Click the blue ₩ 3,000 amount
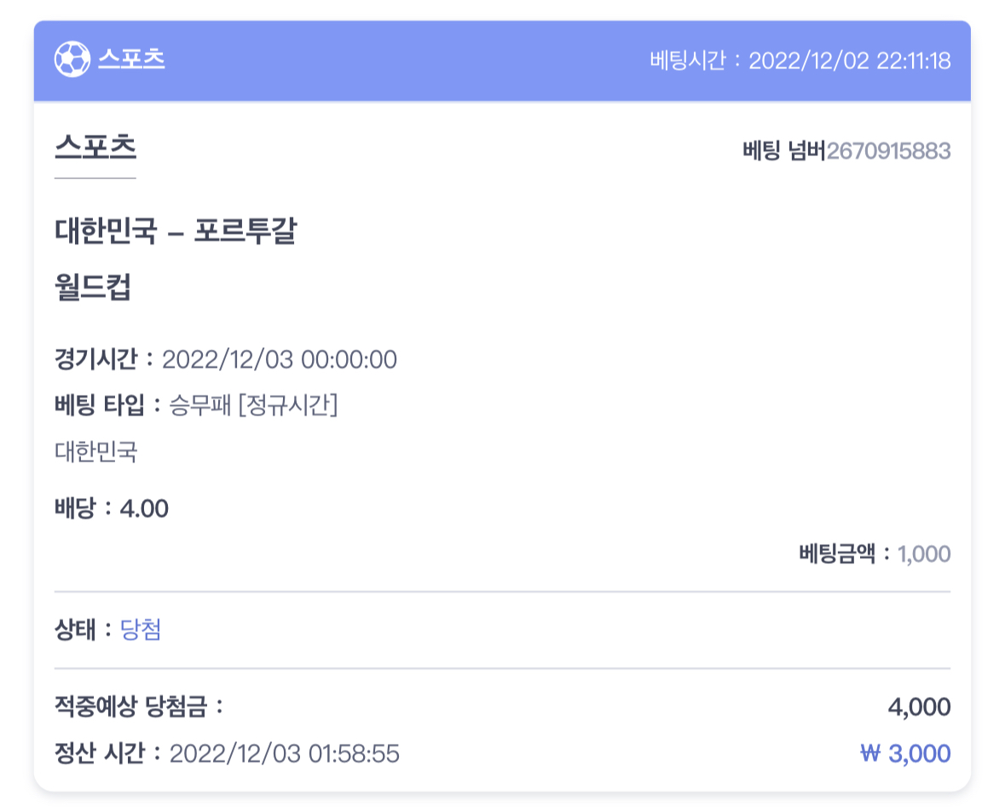Screen dimensions: 1005x807 click(905, 754)
